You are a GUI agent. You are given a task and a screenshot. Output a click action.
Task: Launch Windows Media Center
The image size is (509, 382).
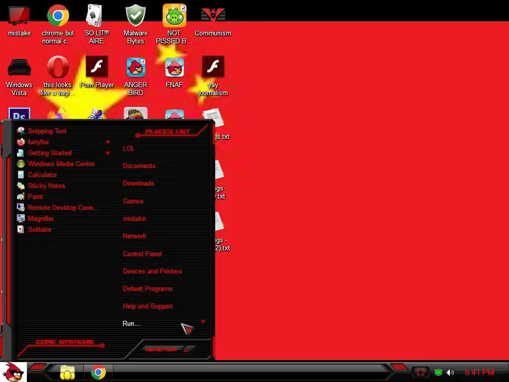61,164
